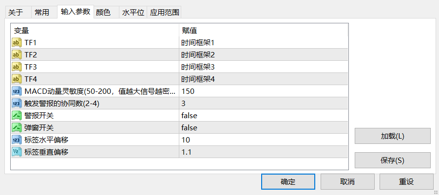This screenshot has width=439, height=195.
Task: Click the green icon beside 弹窗开关
Action: [17, 128]
